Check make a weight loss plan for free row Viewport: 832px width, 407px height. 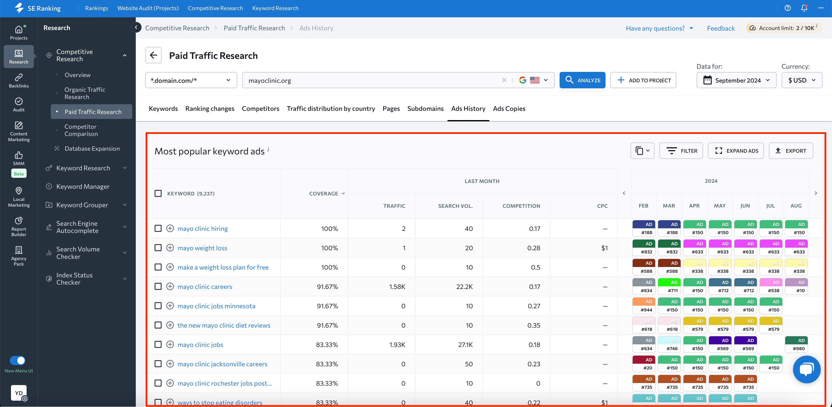[158, 267]
